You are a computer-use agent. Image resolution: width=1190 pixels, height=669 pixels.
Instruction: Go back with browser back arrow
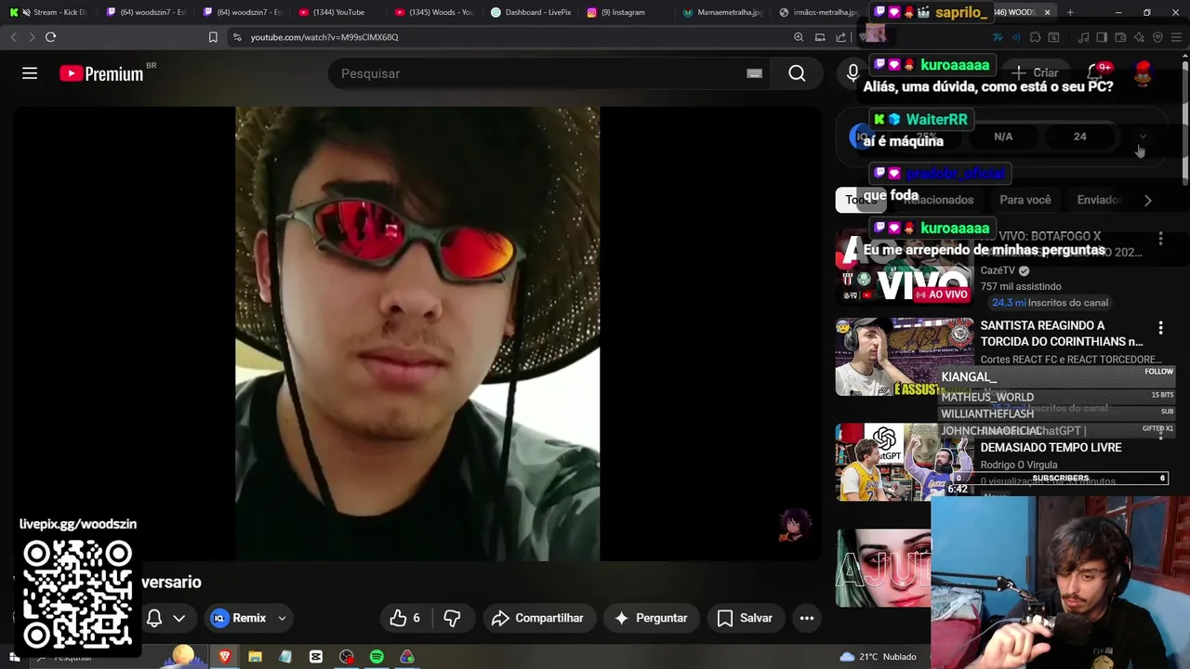point(13,37)
